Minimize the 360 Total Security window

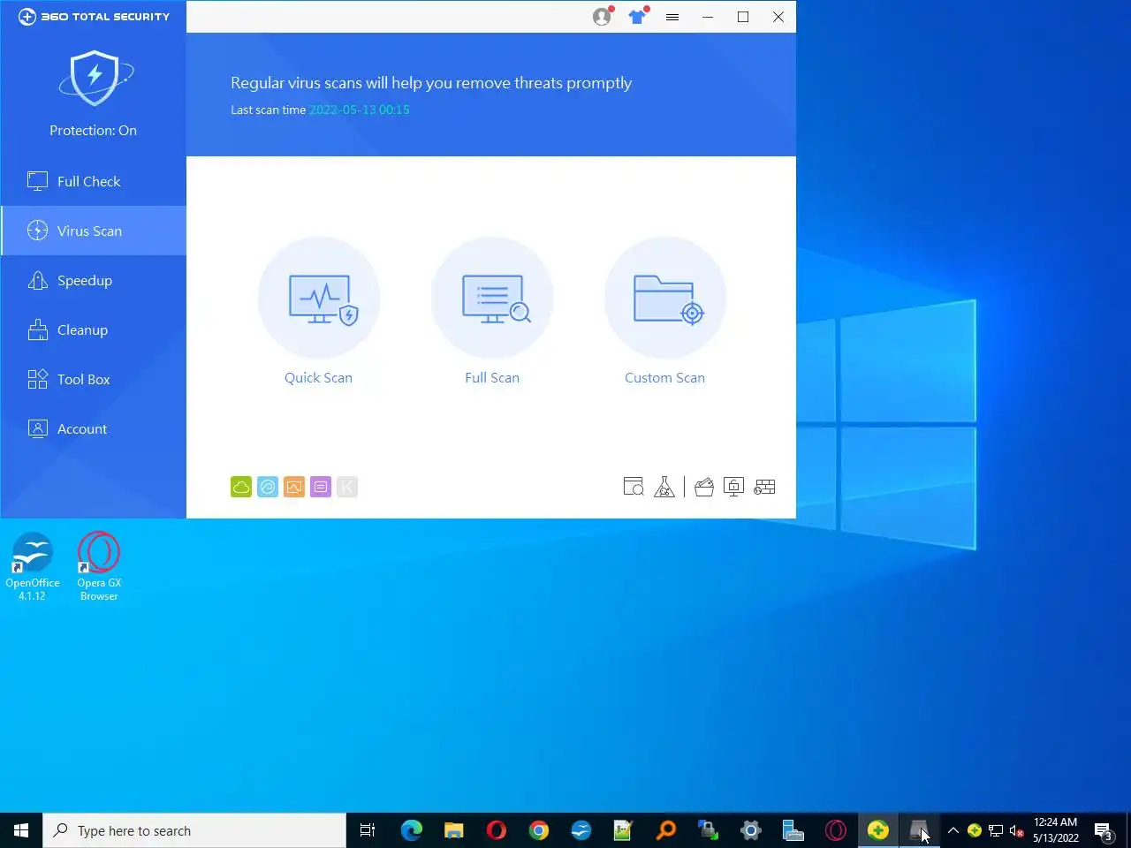tap(708, 17)
